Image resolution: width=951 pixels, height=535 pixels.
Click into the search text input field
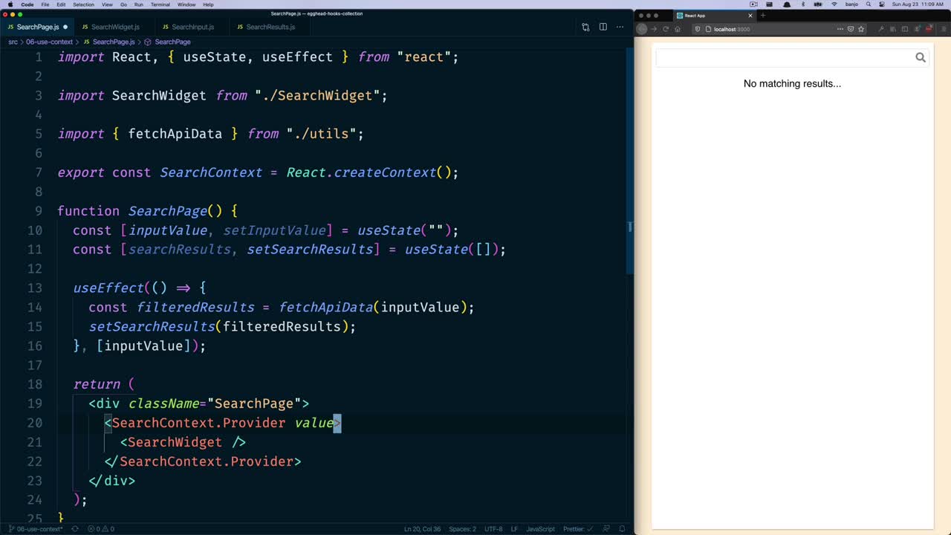[784, 57]
